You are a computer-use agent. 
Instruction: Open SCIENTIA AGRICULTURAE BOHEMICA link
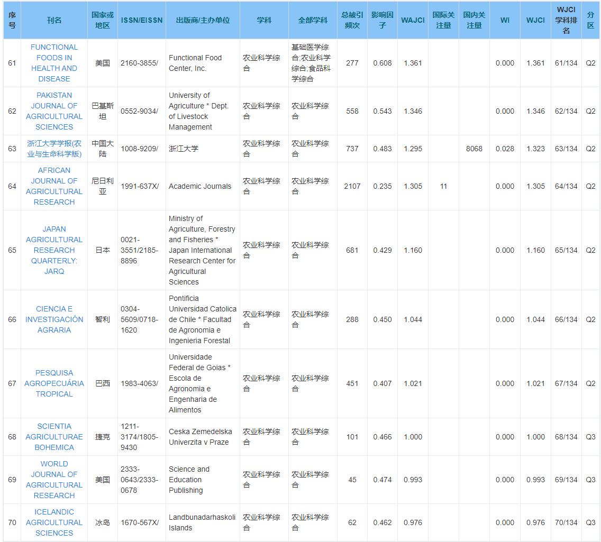[x=54, y=437]
